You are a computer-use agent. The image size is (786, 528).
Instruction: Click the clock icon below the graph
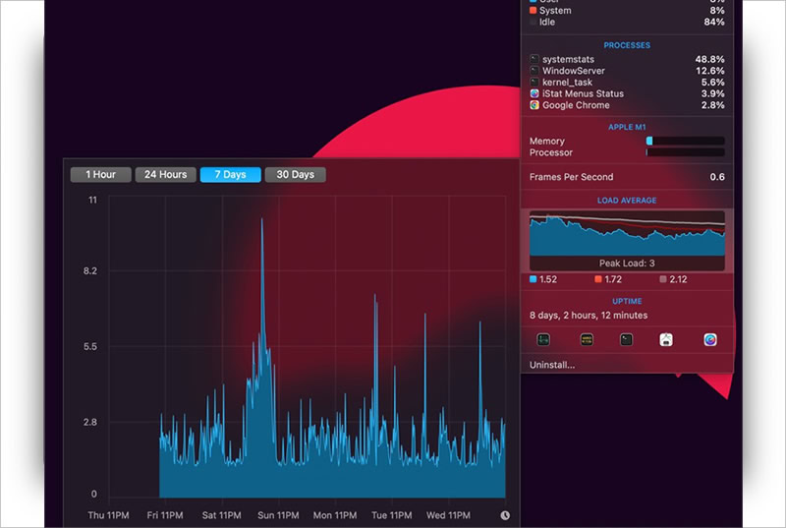coord(505,515)
